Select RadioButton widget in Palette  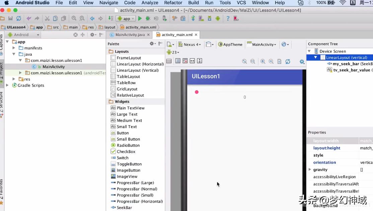tap(128, 146)
